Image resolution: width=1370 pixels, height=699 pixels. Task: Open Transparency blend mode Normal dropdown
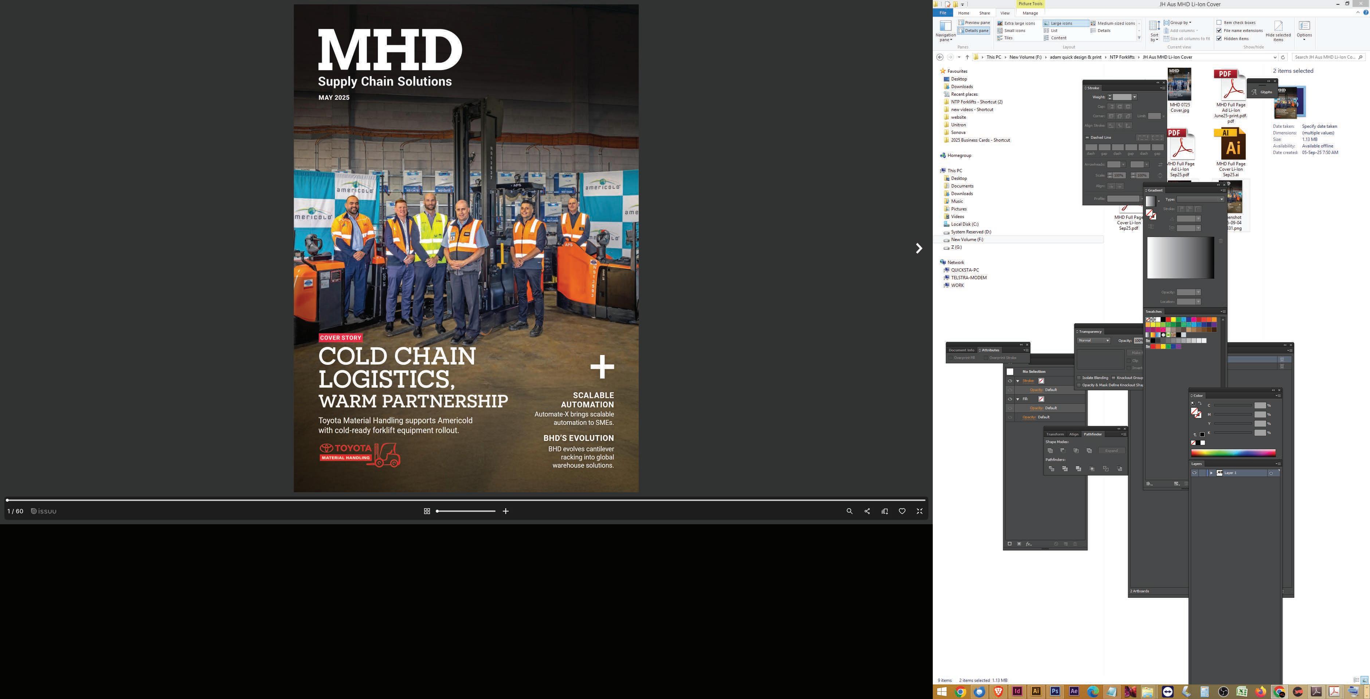1093,341
